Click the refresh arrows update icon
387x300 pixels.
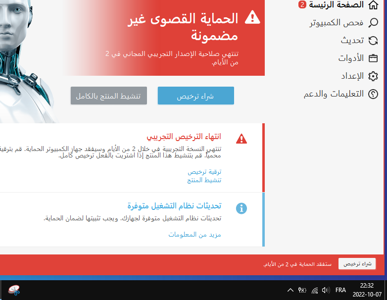(373, 41)
